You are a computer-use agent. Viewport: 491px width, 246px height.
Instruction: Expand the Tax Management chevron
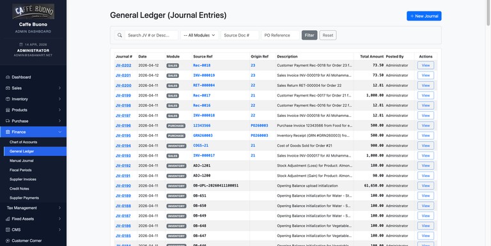click(x=59, y=208)
